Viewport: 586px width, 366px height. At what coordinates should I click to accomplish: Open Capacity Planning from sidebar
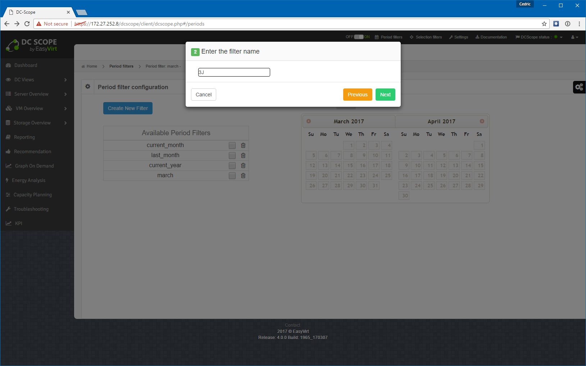tap(32, 195)
